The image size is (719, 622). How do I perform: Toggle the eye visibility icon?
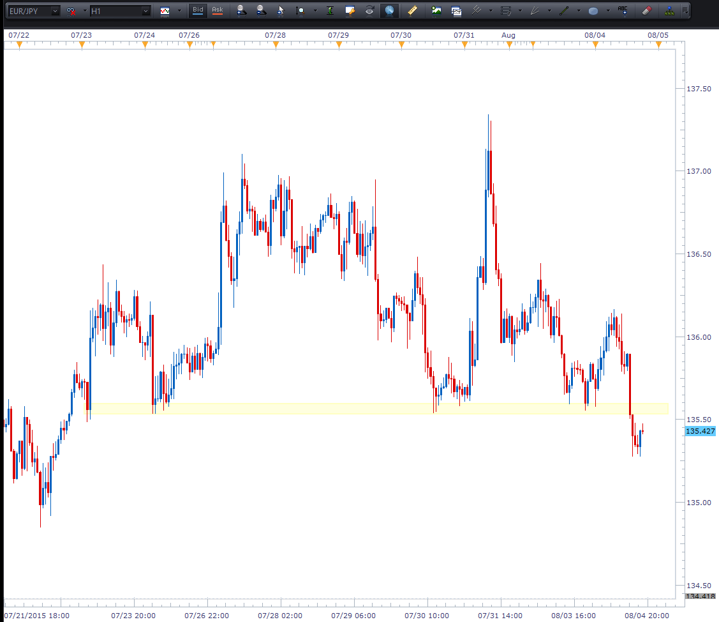tap(369, 11)
